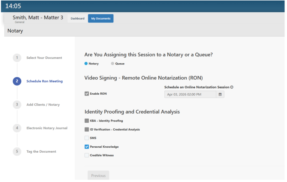The width and height of the screenshot is (287, 182).
Task: Switch to the My Documents tab
Action: click(101, 19)
